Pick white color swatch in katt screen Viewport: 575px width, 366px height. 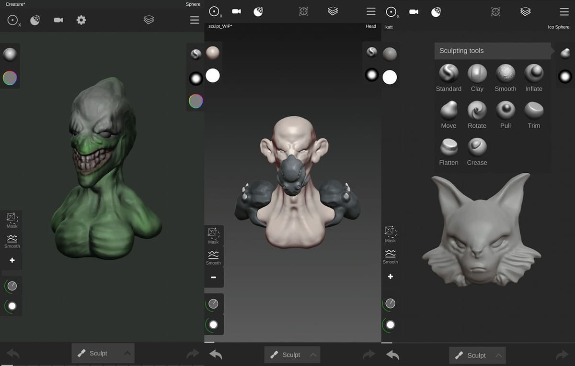[x=390, y=77]
